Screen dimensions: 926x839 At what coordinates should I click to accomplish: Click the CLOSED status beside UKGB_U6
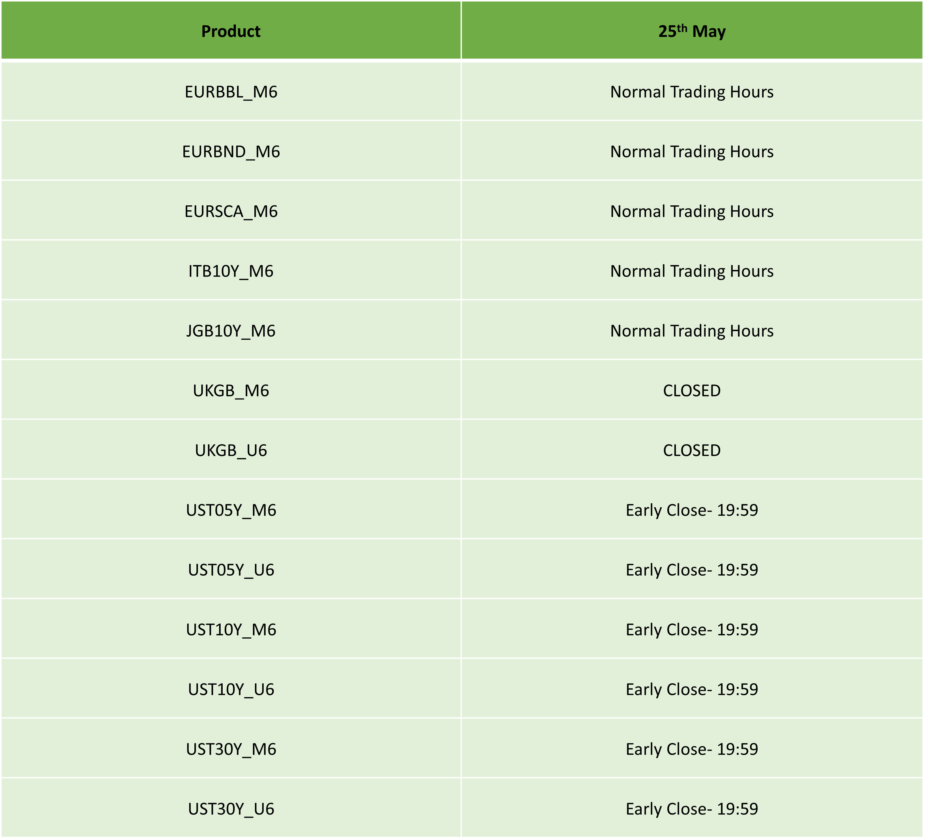(x=691, y=450)
